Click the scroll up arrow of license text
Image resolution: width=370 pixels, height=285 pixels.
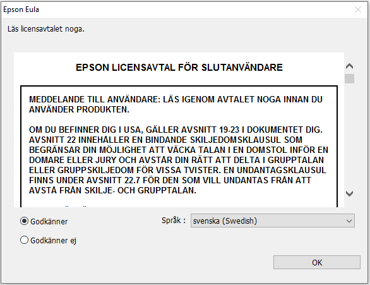pyautogui.click(x=349, y=66)
